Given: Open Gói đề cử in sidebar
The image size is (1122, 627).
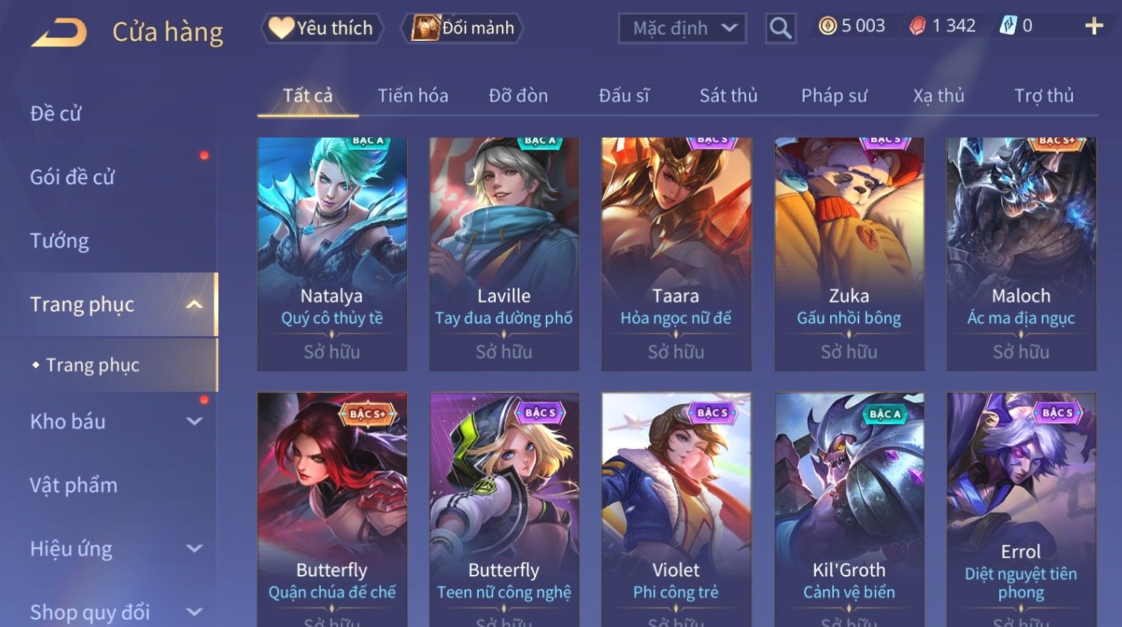Looking at the screenshot, I should [x=72, y=177].
